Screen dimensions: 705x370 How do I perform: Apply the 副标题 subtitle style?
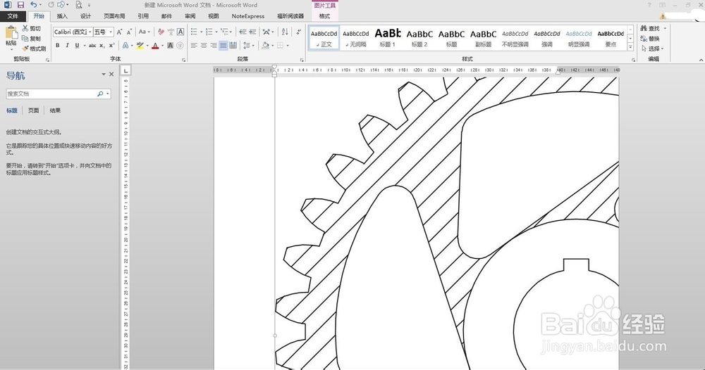[x=484, y=38]
